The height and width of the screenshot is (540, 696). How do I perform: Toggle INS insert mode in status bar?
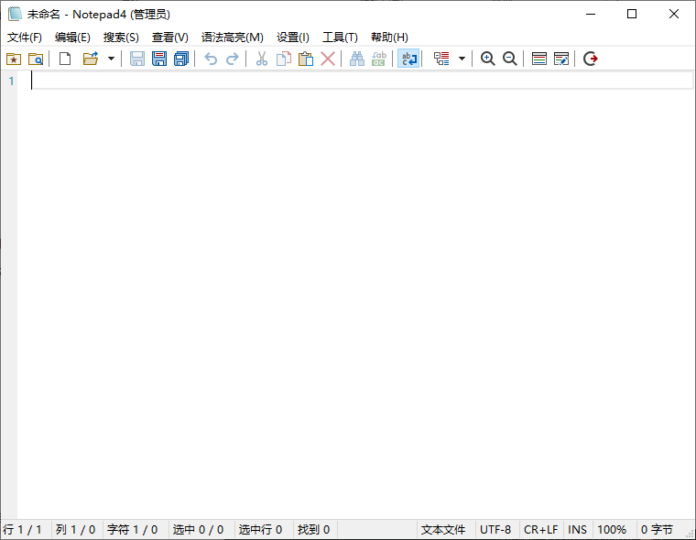pyautogui.click(x=577, y=530)
